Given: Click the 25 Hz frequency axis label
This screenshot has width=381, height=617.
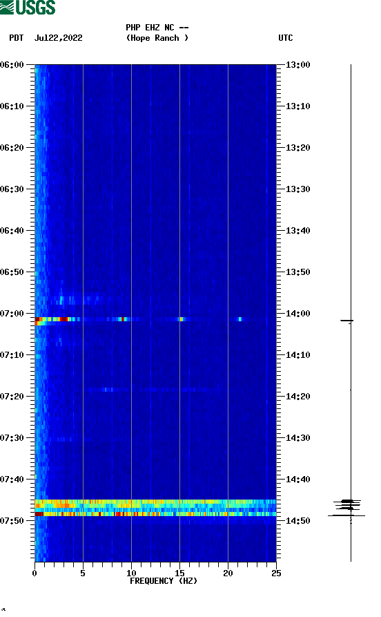Looking at the screenshot, I should coord(276,573).
